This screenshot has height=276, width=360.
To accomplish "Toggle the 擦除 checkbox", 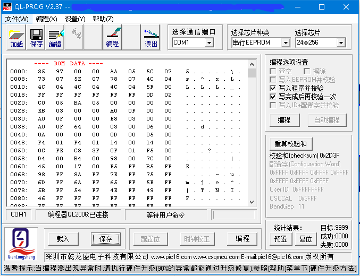I will coord(307,71).
